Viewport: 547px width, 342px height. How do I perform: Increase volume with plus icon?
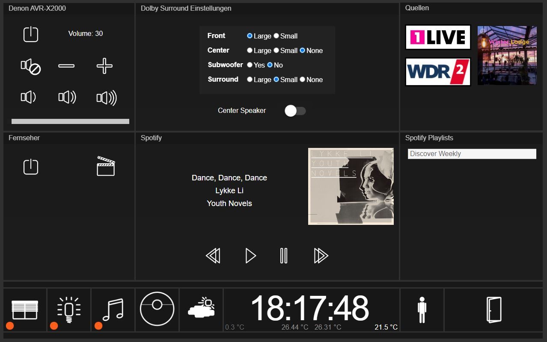[x=104, y=66]
